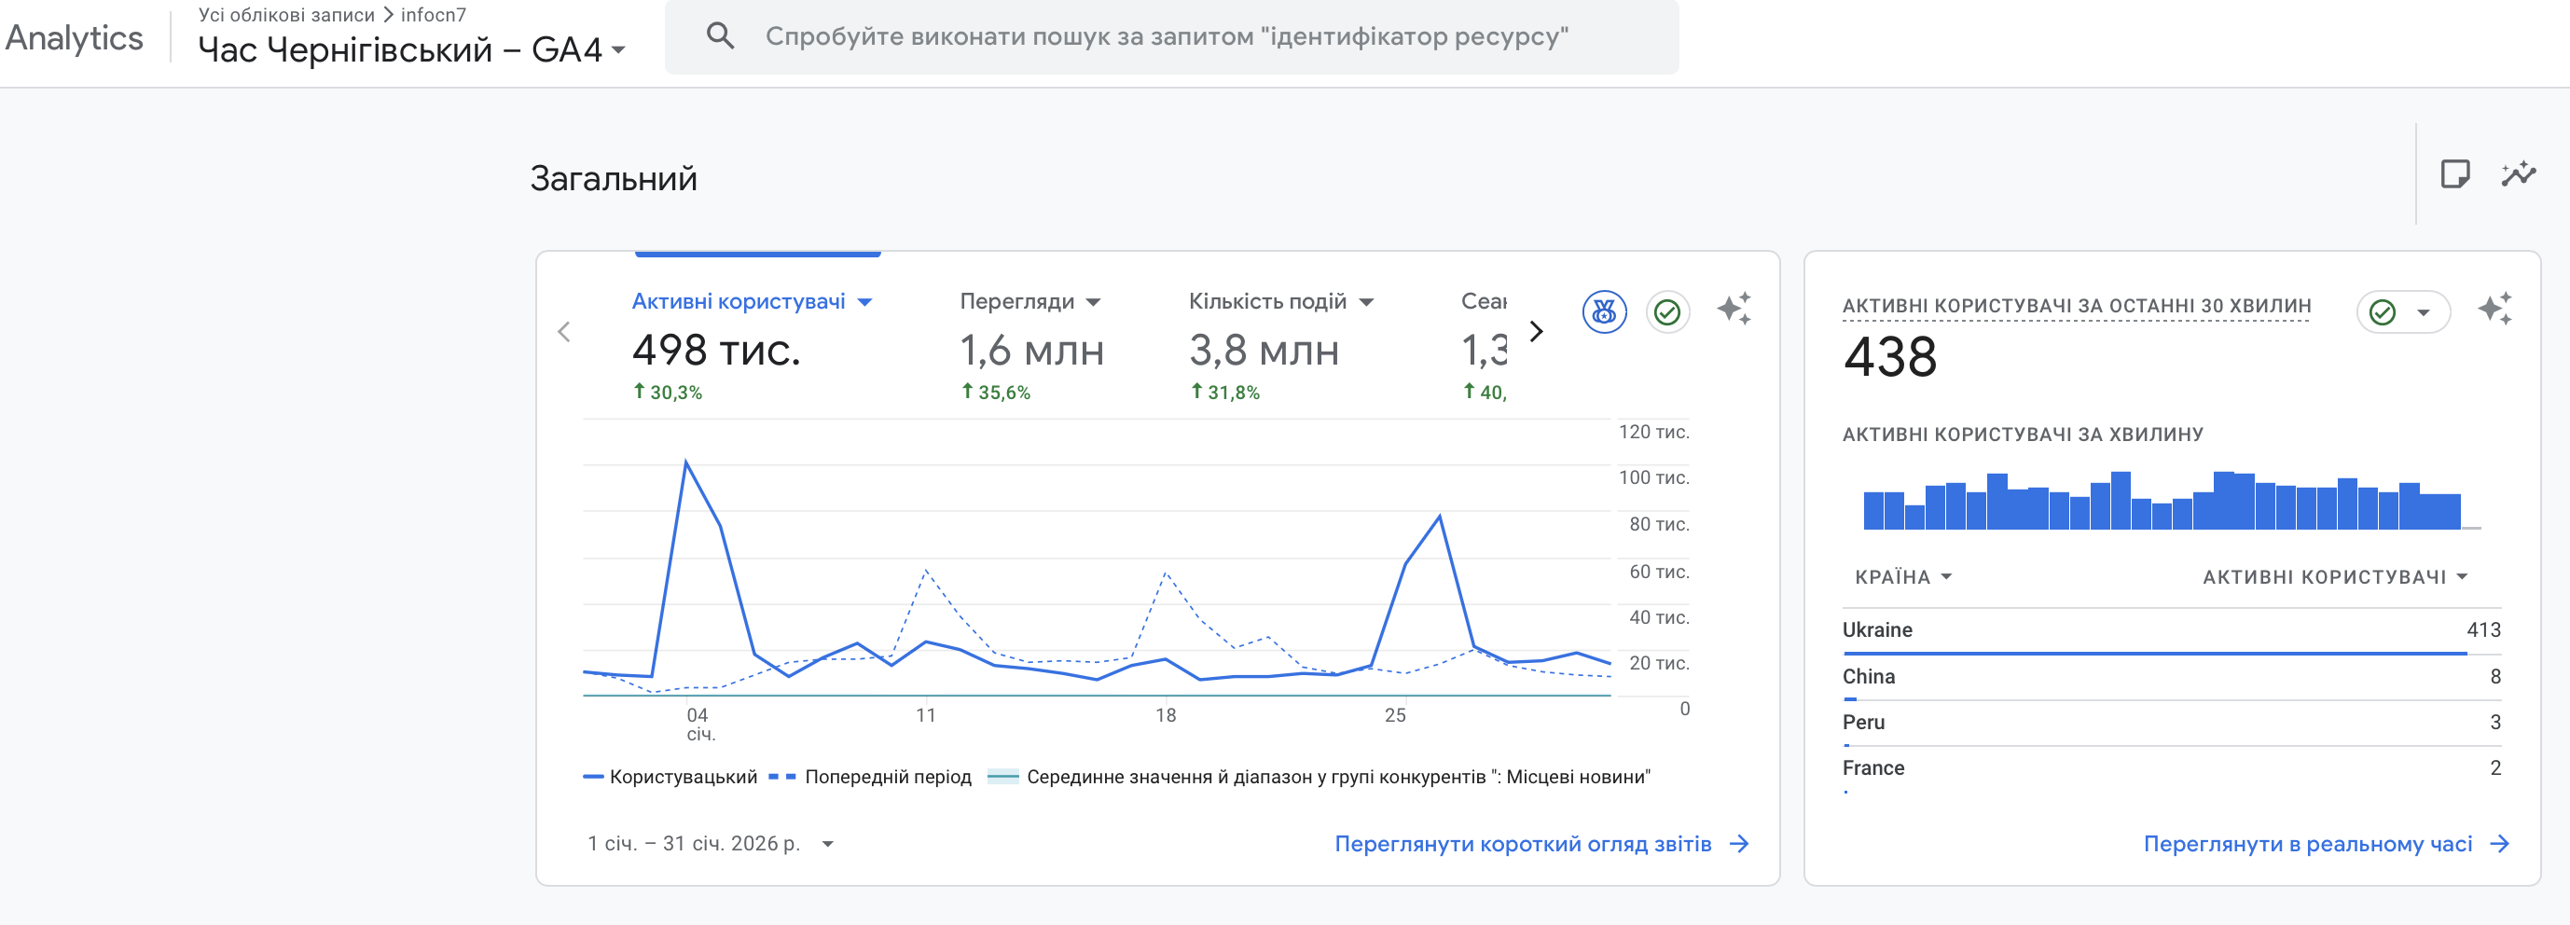The height and width of the screenshot is (925, 2570).
Task: Click the sparkle icon on realtime card
Action: pyautogui.click(x=2494, y=310)
